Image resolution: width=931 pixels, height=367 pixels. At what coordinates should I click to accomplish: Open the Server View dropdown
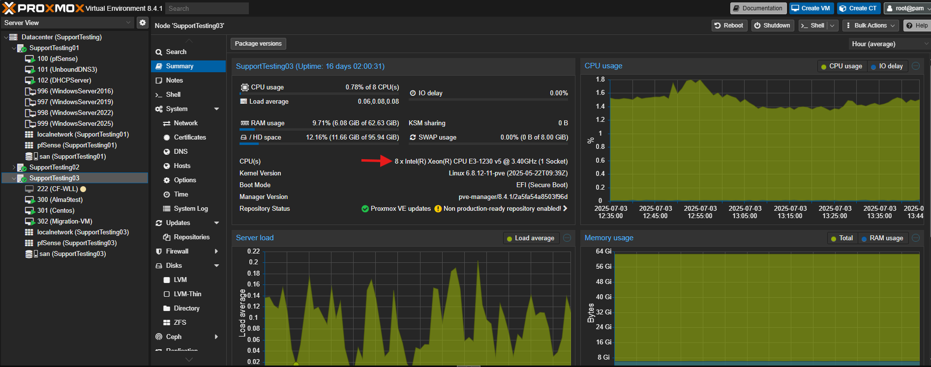[x=128, y=23]
